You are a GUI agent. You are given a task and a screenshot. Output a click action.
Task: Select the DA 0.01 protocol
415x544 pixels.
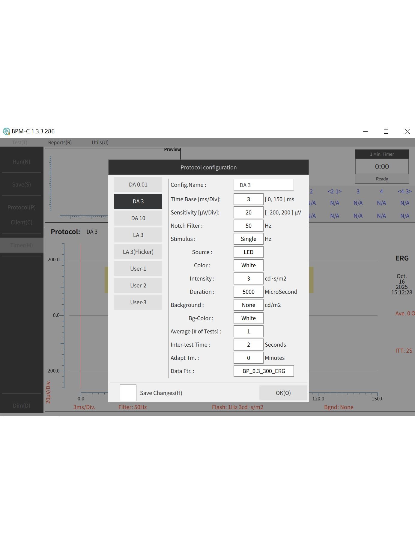(138, 184)
